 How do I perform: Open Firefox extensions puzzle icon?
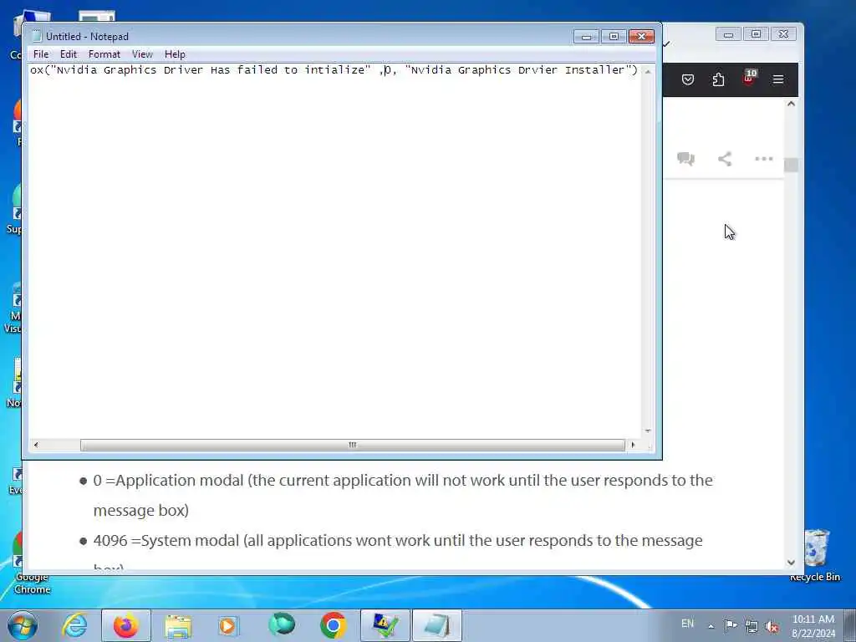pyautogui.click(x=718, y=79)
